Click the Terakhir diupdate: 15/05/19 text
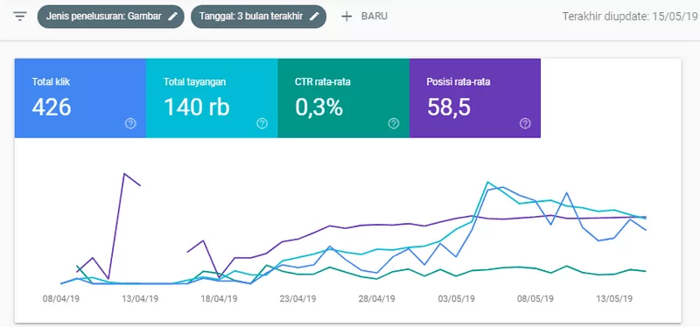 tap(630, 17)
